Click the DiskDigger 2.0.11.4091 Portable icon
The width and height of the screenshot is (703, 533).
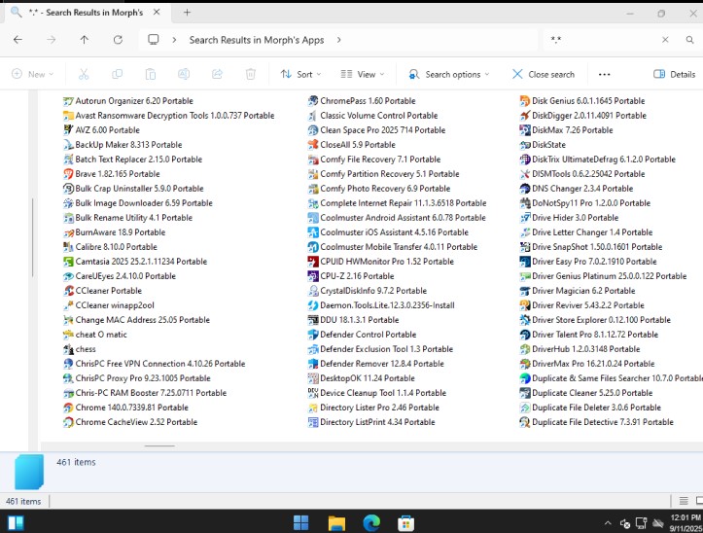(x=524, y=116)
